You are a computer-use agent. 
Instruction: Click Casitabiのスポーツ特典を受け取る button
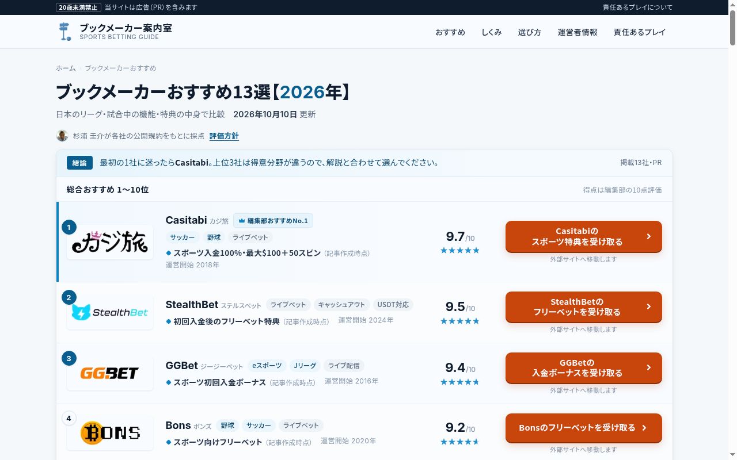(584, 236)
